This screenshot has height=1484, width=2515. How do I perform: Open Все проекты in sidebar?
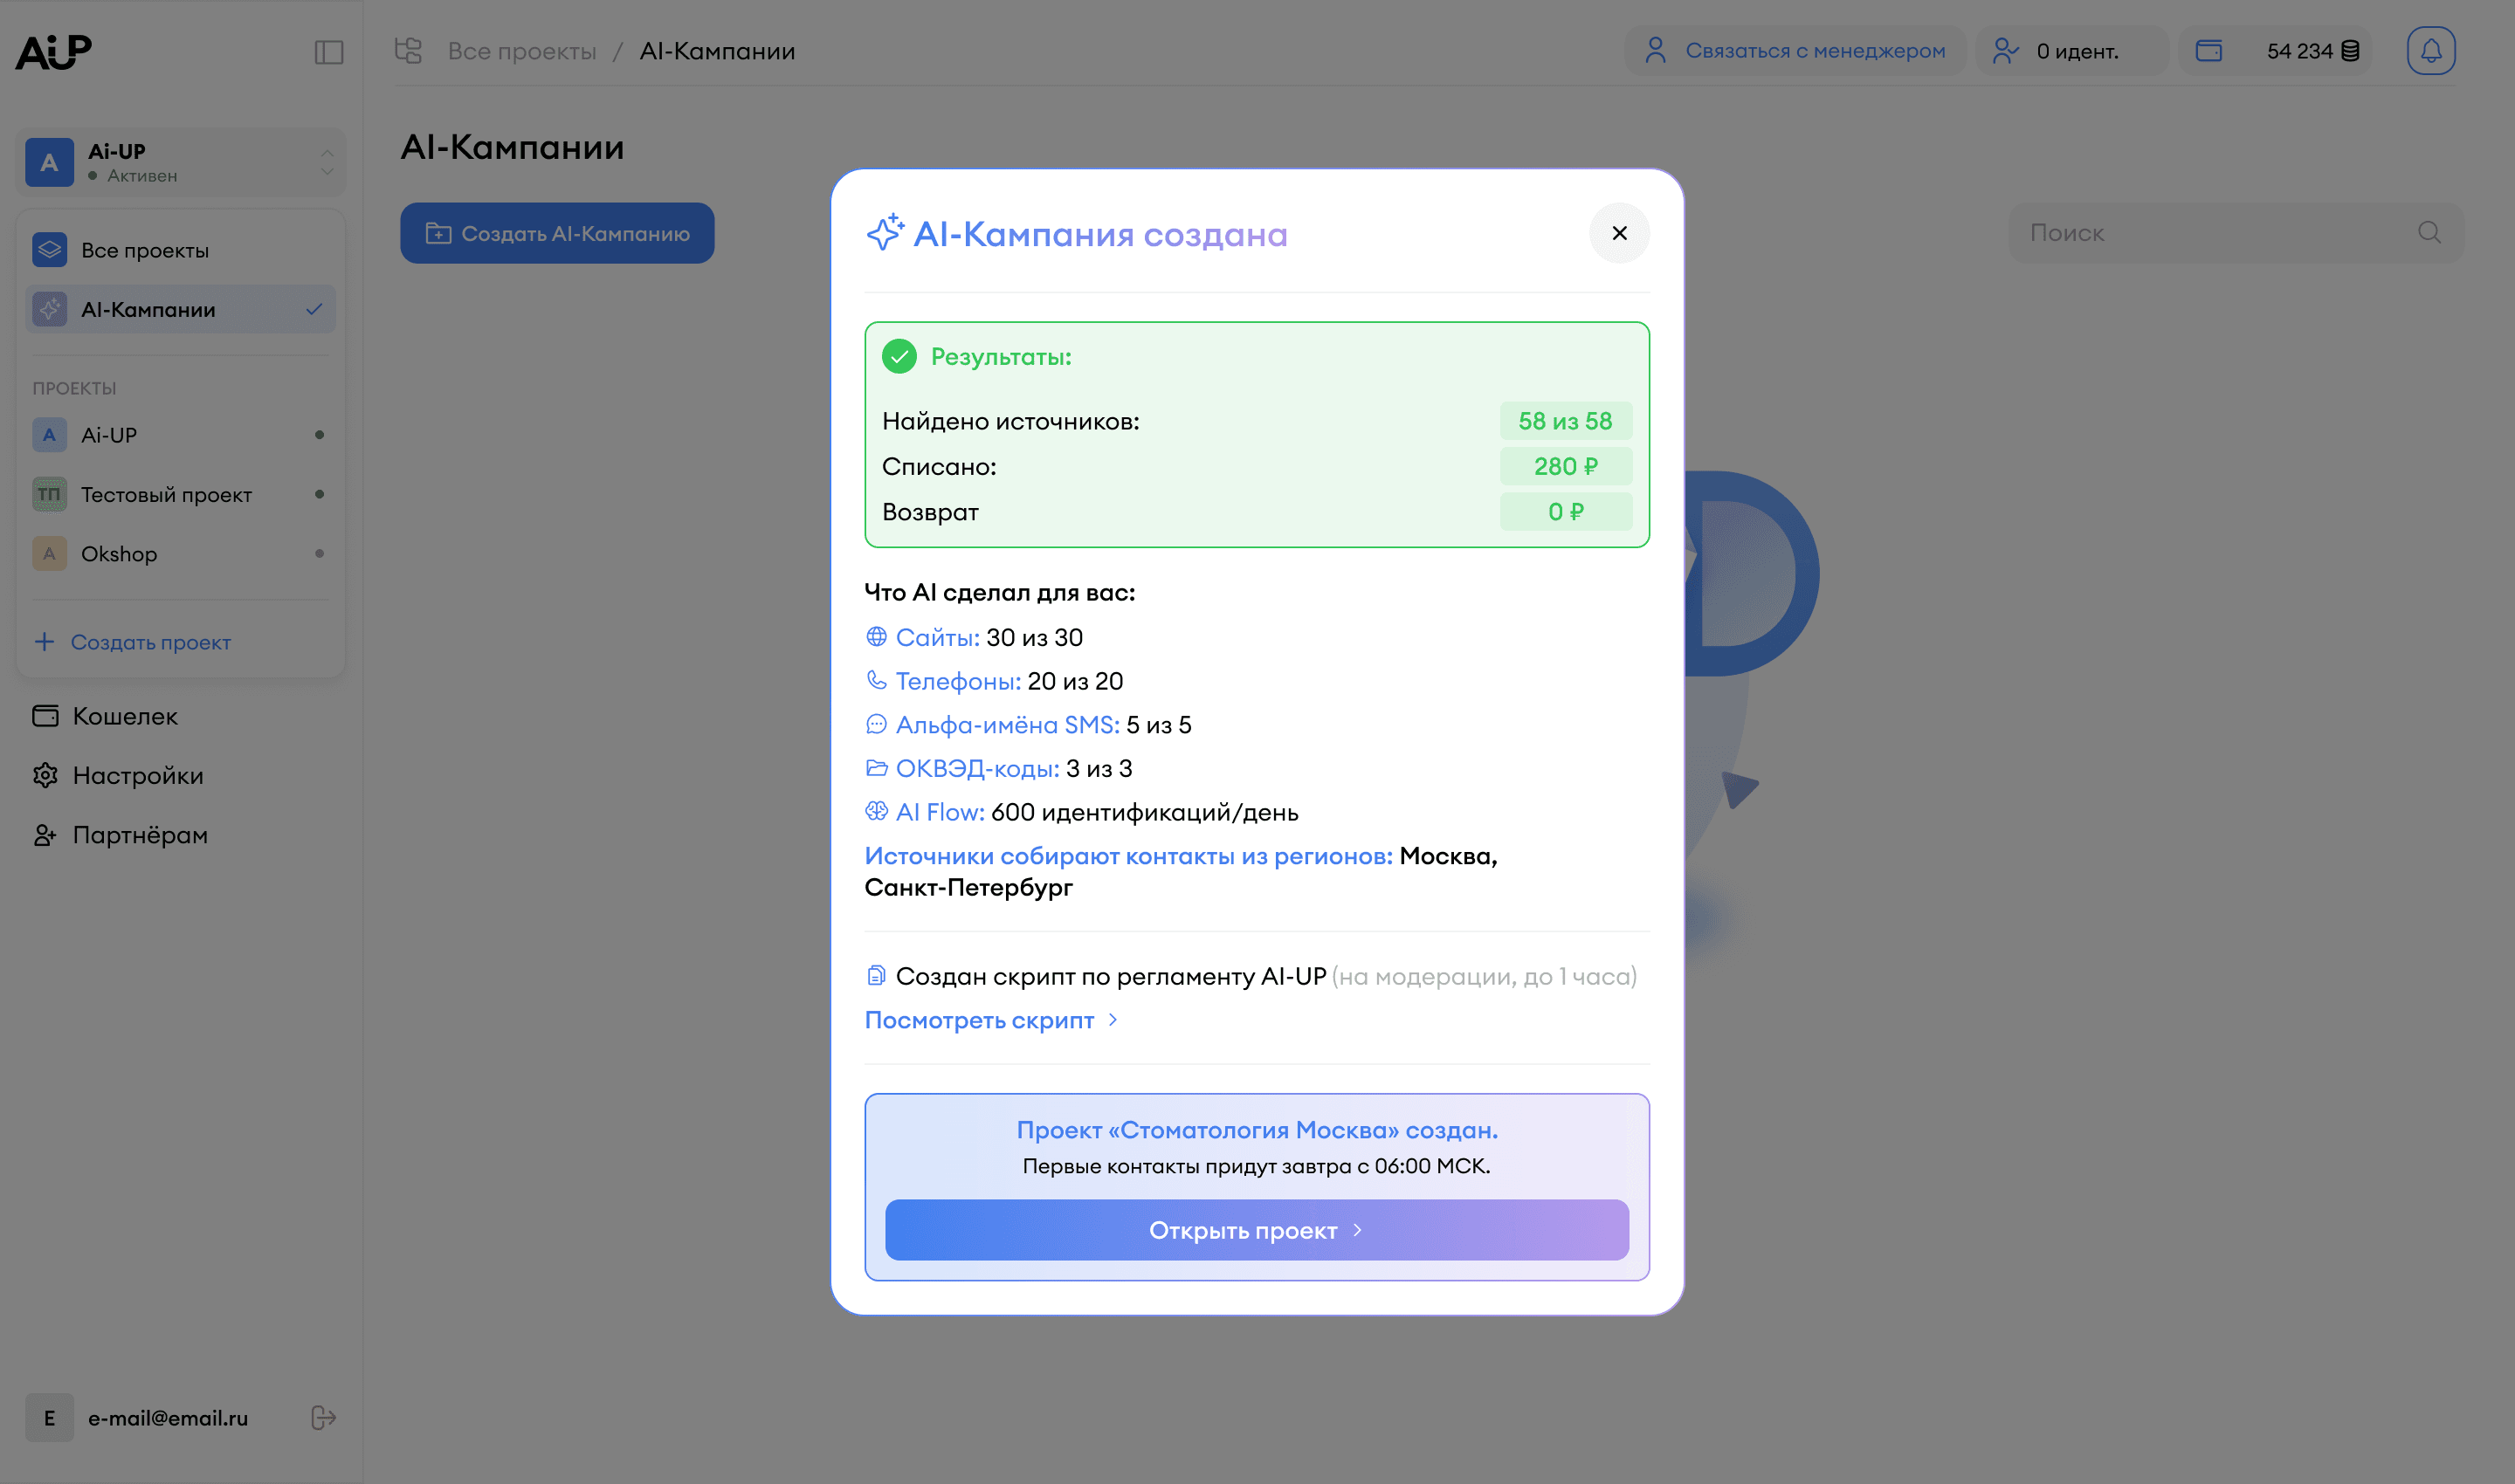(181, 250)
